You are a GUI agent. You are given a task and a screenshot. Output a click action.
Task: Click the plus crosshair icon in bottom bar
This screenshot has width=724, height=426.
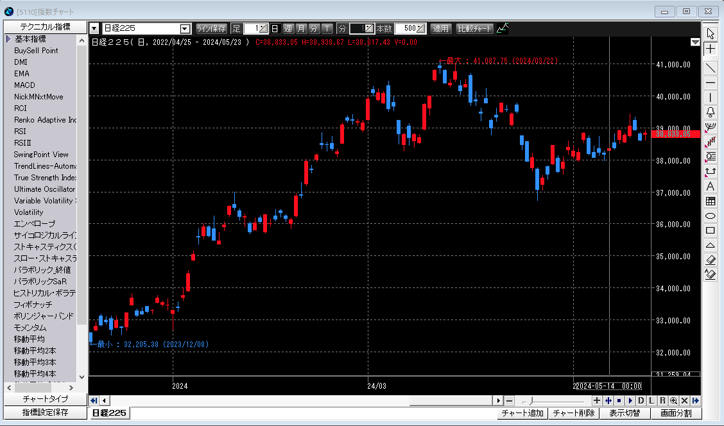pyautogui.click(x=597, y=400)
